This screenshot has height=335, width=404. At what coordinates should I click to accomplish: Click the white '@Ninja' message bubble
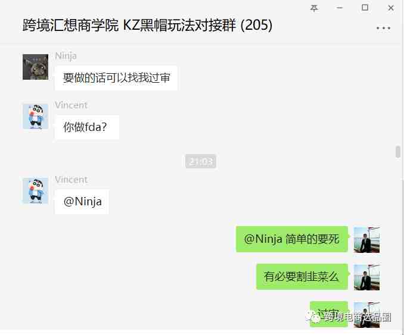coord(82,202)
